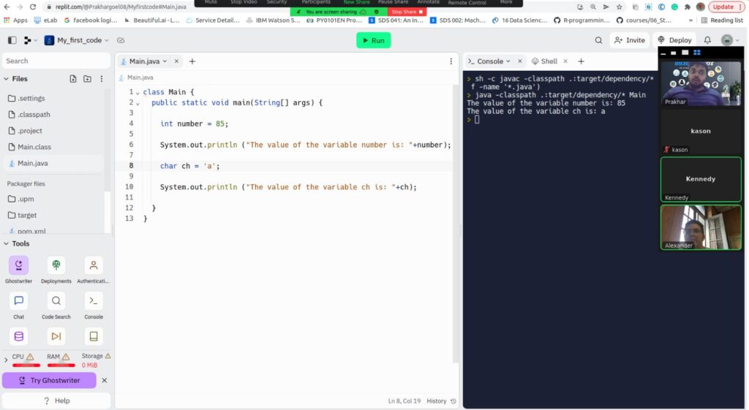Toggle the left sidebar panel

click(x=12, y=40)
